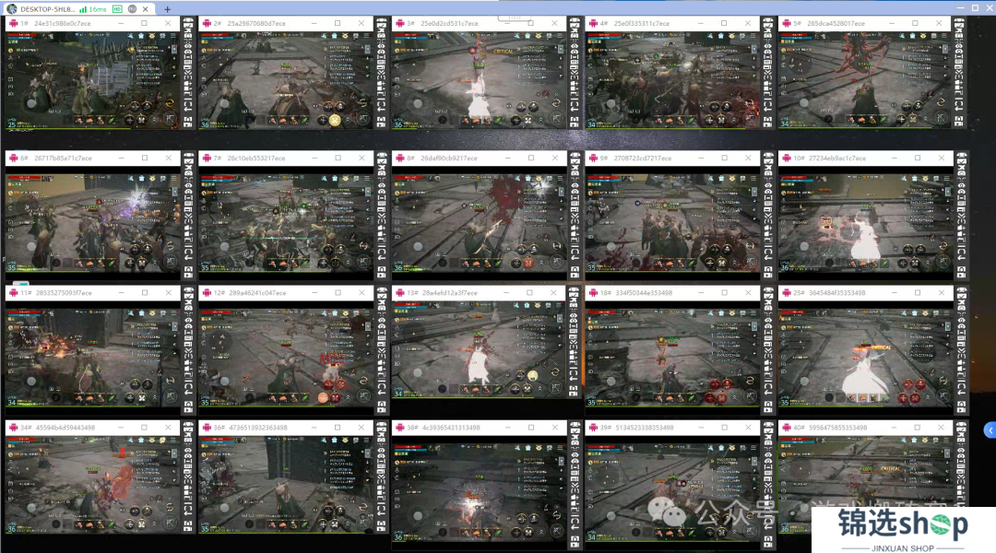996x553 pixels.
Task: Collapse quest list arrow in window 25#
Action: pos(947,326)
